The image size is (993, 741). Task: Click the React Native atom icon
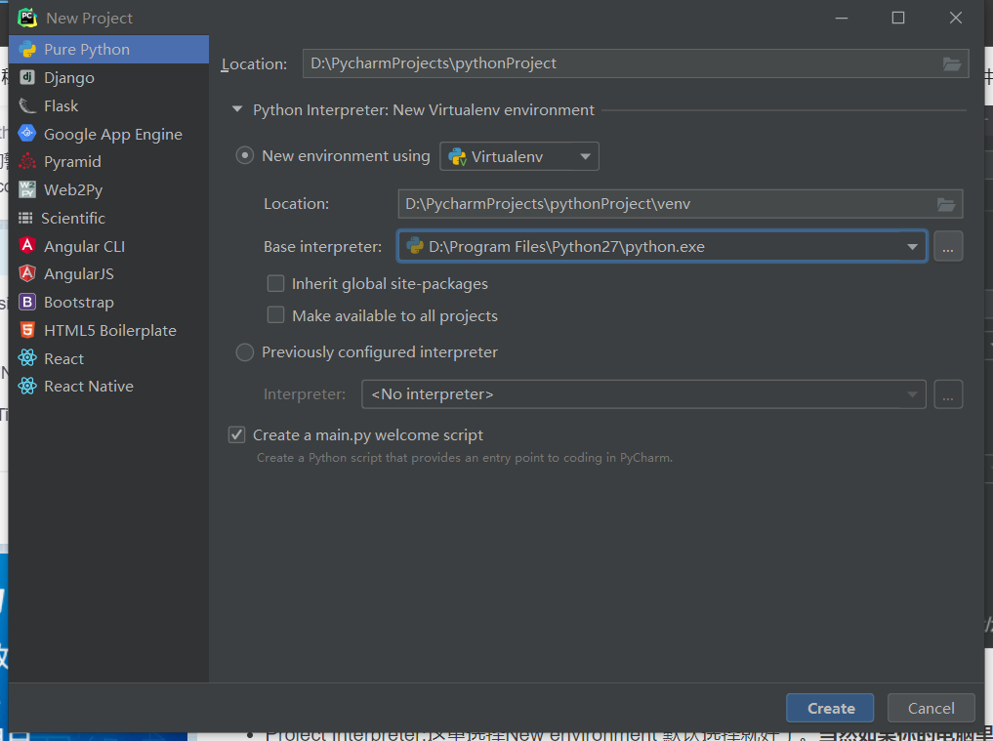click(x=27, y=386)
